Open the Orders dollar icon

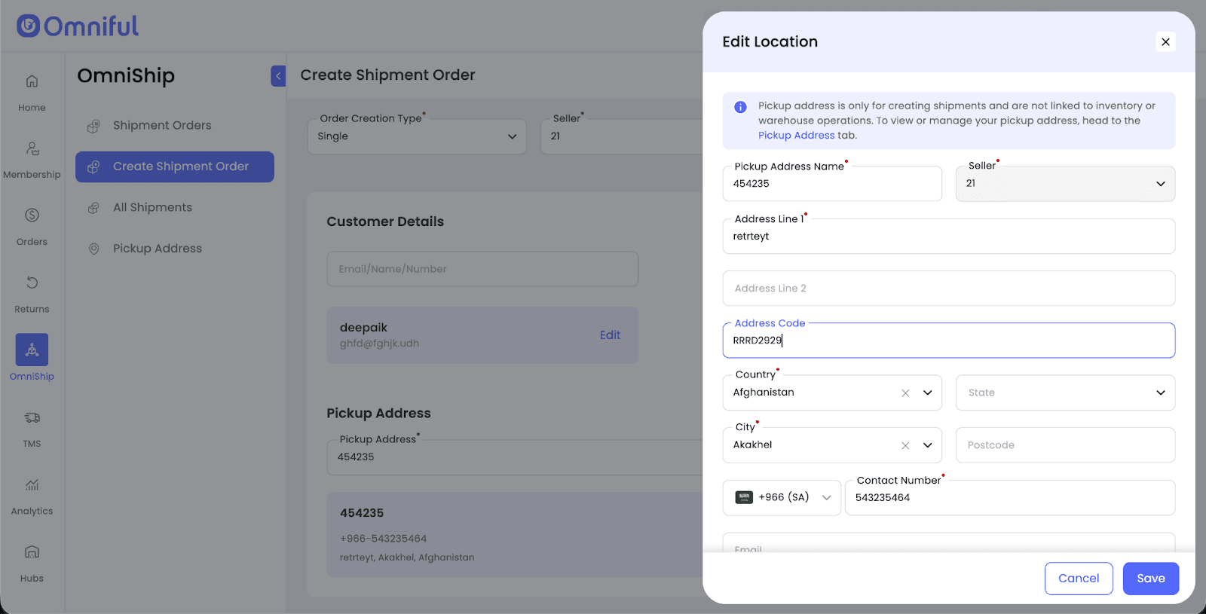pos(32,215)
